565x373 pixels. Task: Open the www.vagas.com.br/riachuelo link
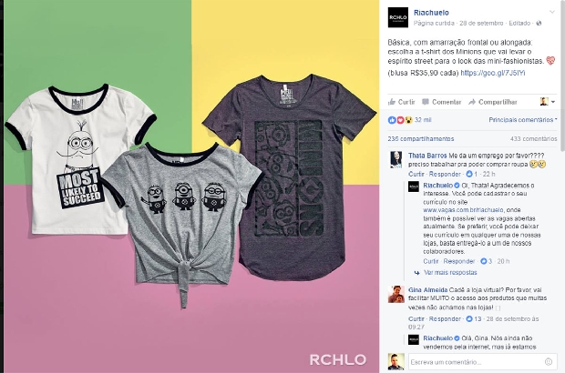pyautogui.click(x=463, y=210)
